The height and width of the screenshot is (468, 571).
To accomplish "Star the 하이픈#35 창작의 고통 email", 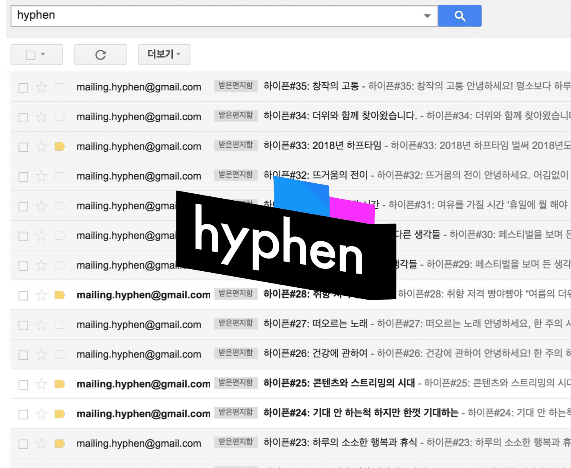I will coord(41,87).
